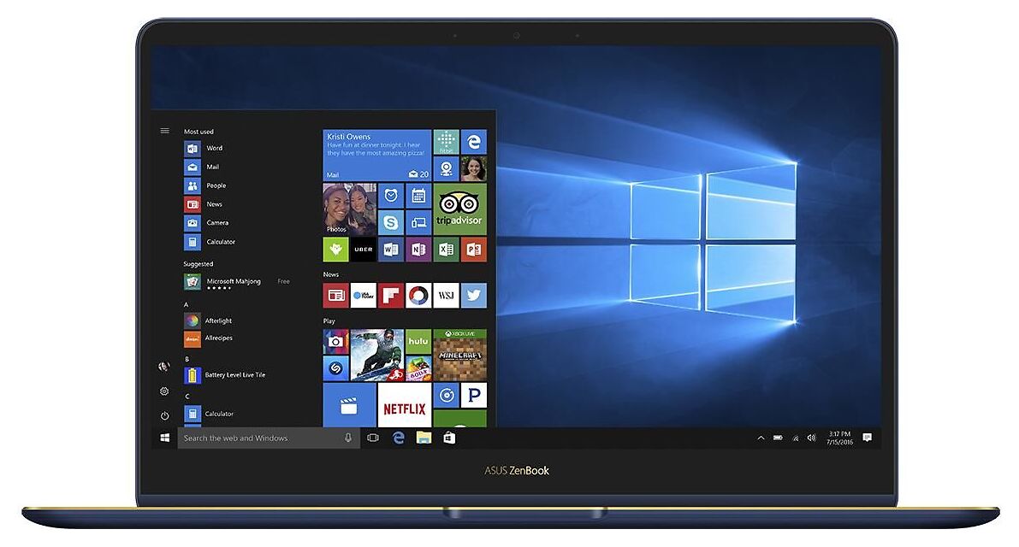
Task: Open the OneNote tile
Action: pyautogui.click(x=418, y=250)
